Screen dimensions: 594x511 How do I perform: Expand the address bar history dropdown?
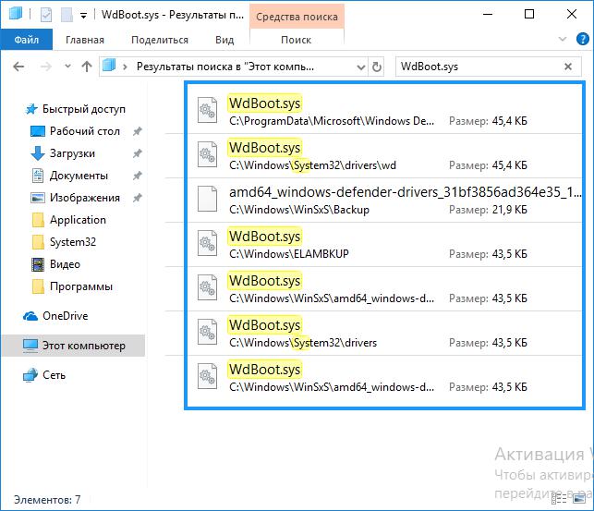(x=361, y=67)
